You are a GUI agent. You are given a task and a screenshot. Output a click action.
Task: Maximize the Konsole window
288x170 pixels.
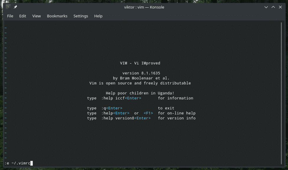pyautogui.click(x=273, y=7)
